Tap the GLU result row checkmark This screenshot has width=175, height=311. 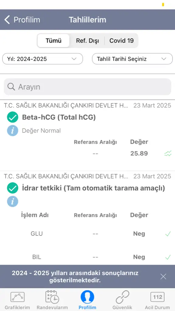tap(168, 234)
